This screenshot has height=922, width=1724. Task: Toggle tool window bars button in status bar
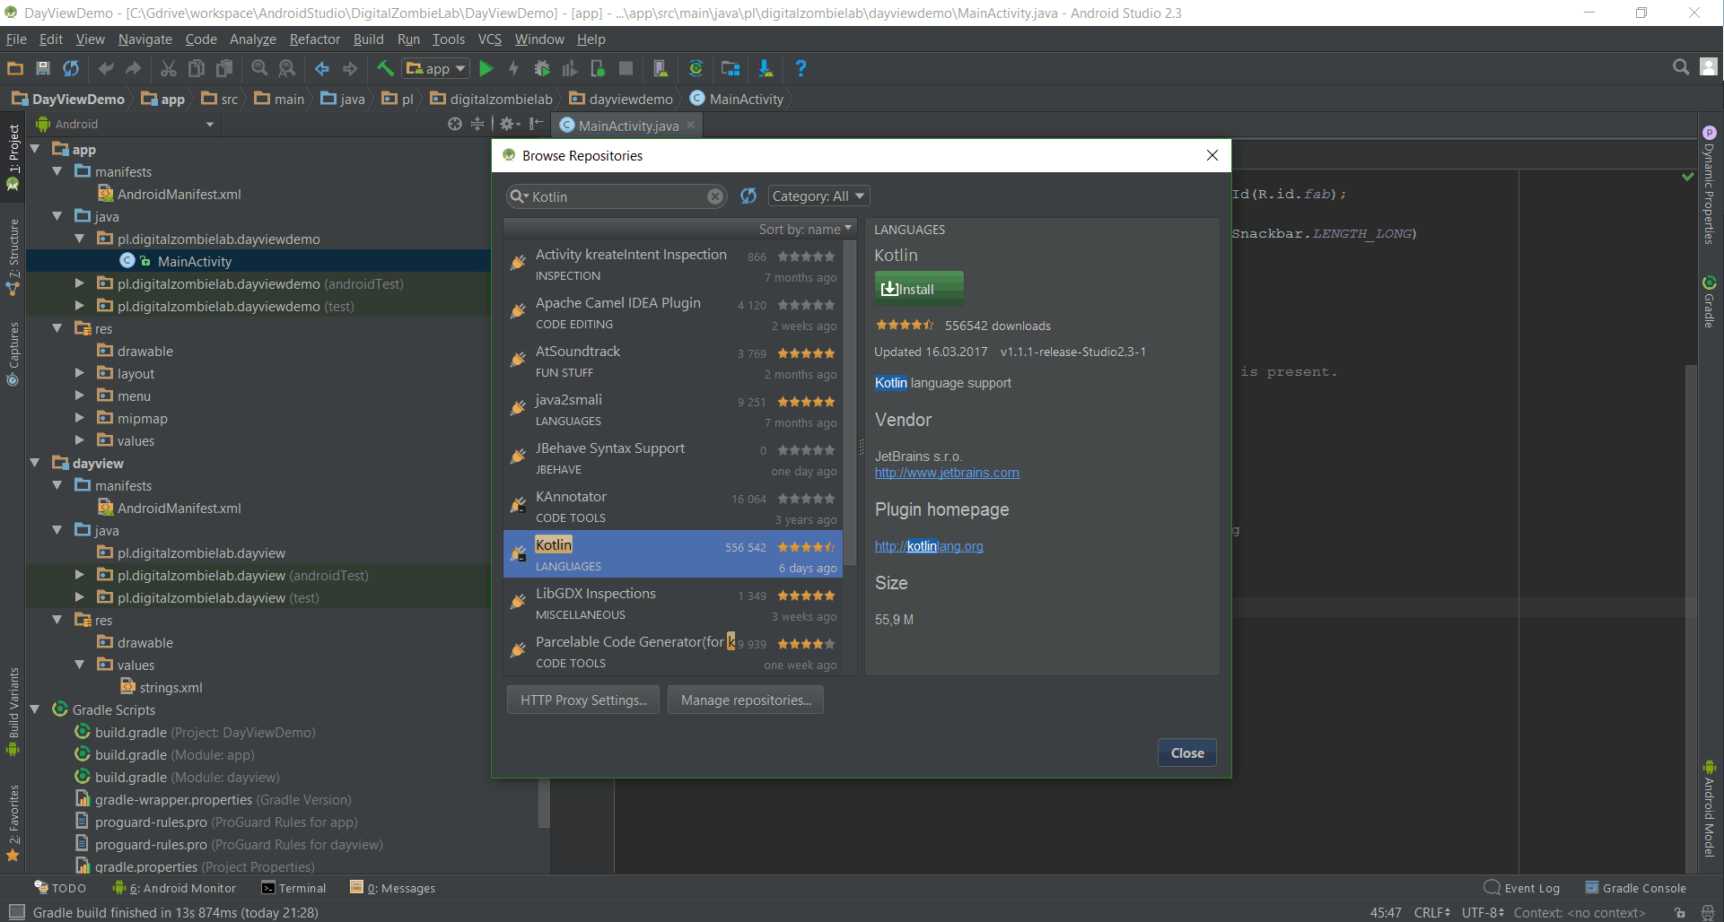click(x=16, y=912)
